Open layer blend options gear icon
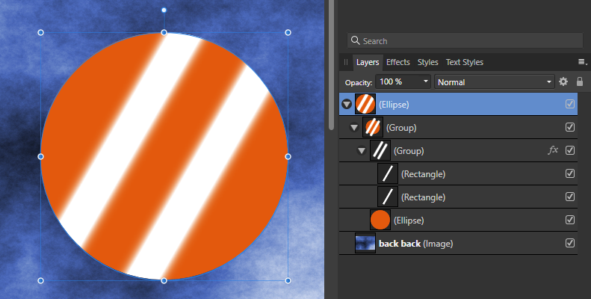591x299 pixels. coord(563,81)
